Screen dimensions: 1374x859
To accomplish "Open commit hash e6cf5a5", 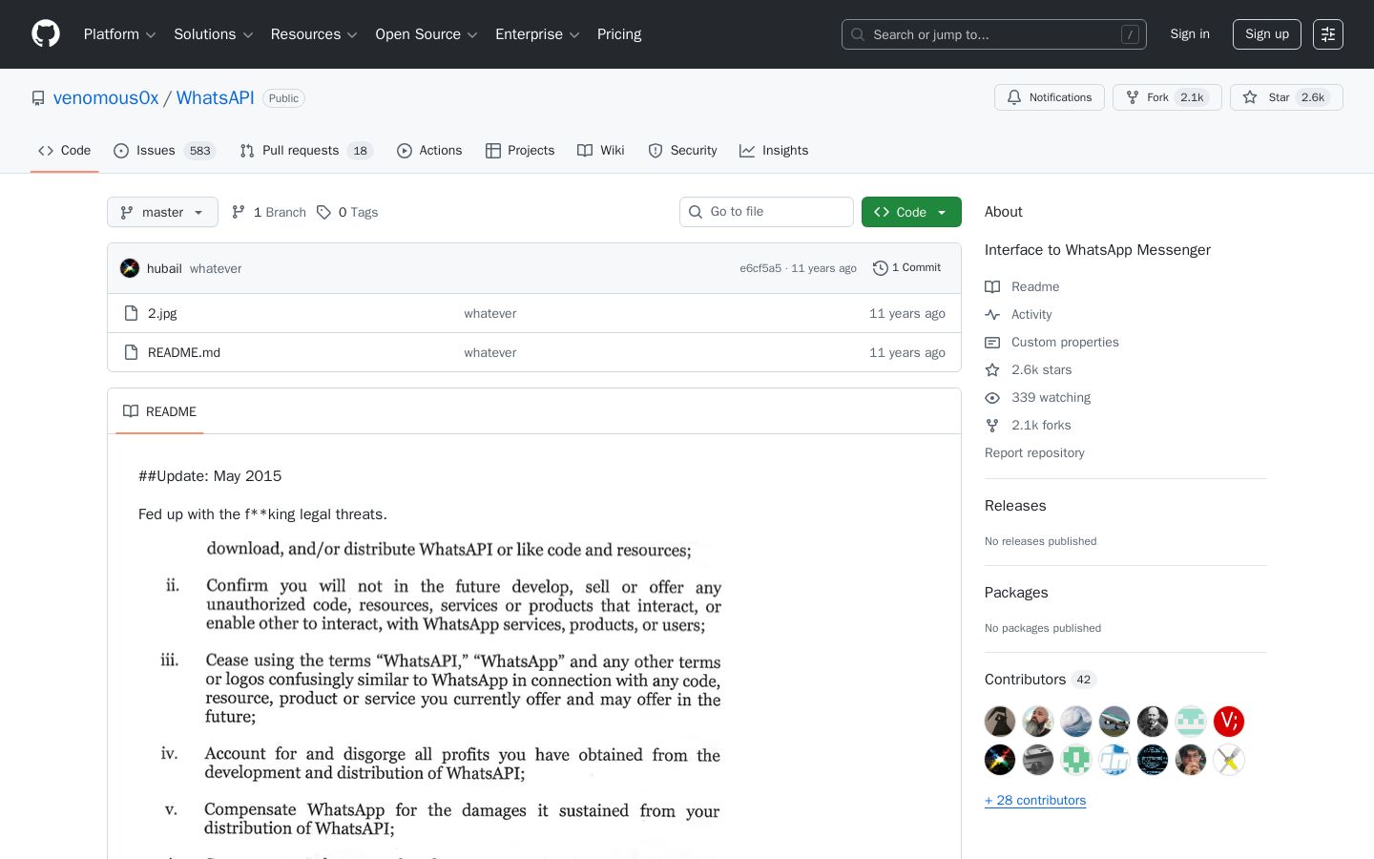I will tap(760, 268).
